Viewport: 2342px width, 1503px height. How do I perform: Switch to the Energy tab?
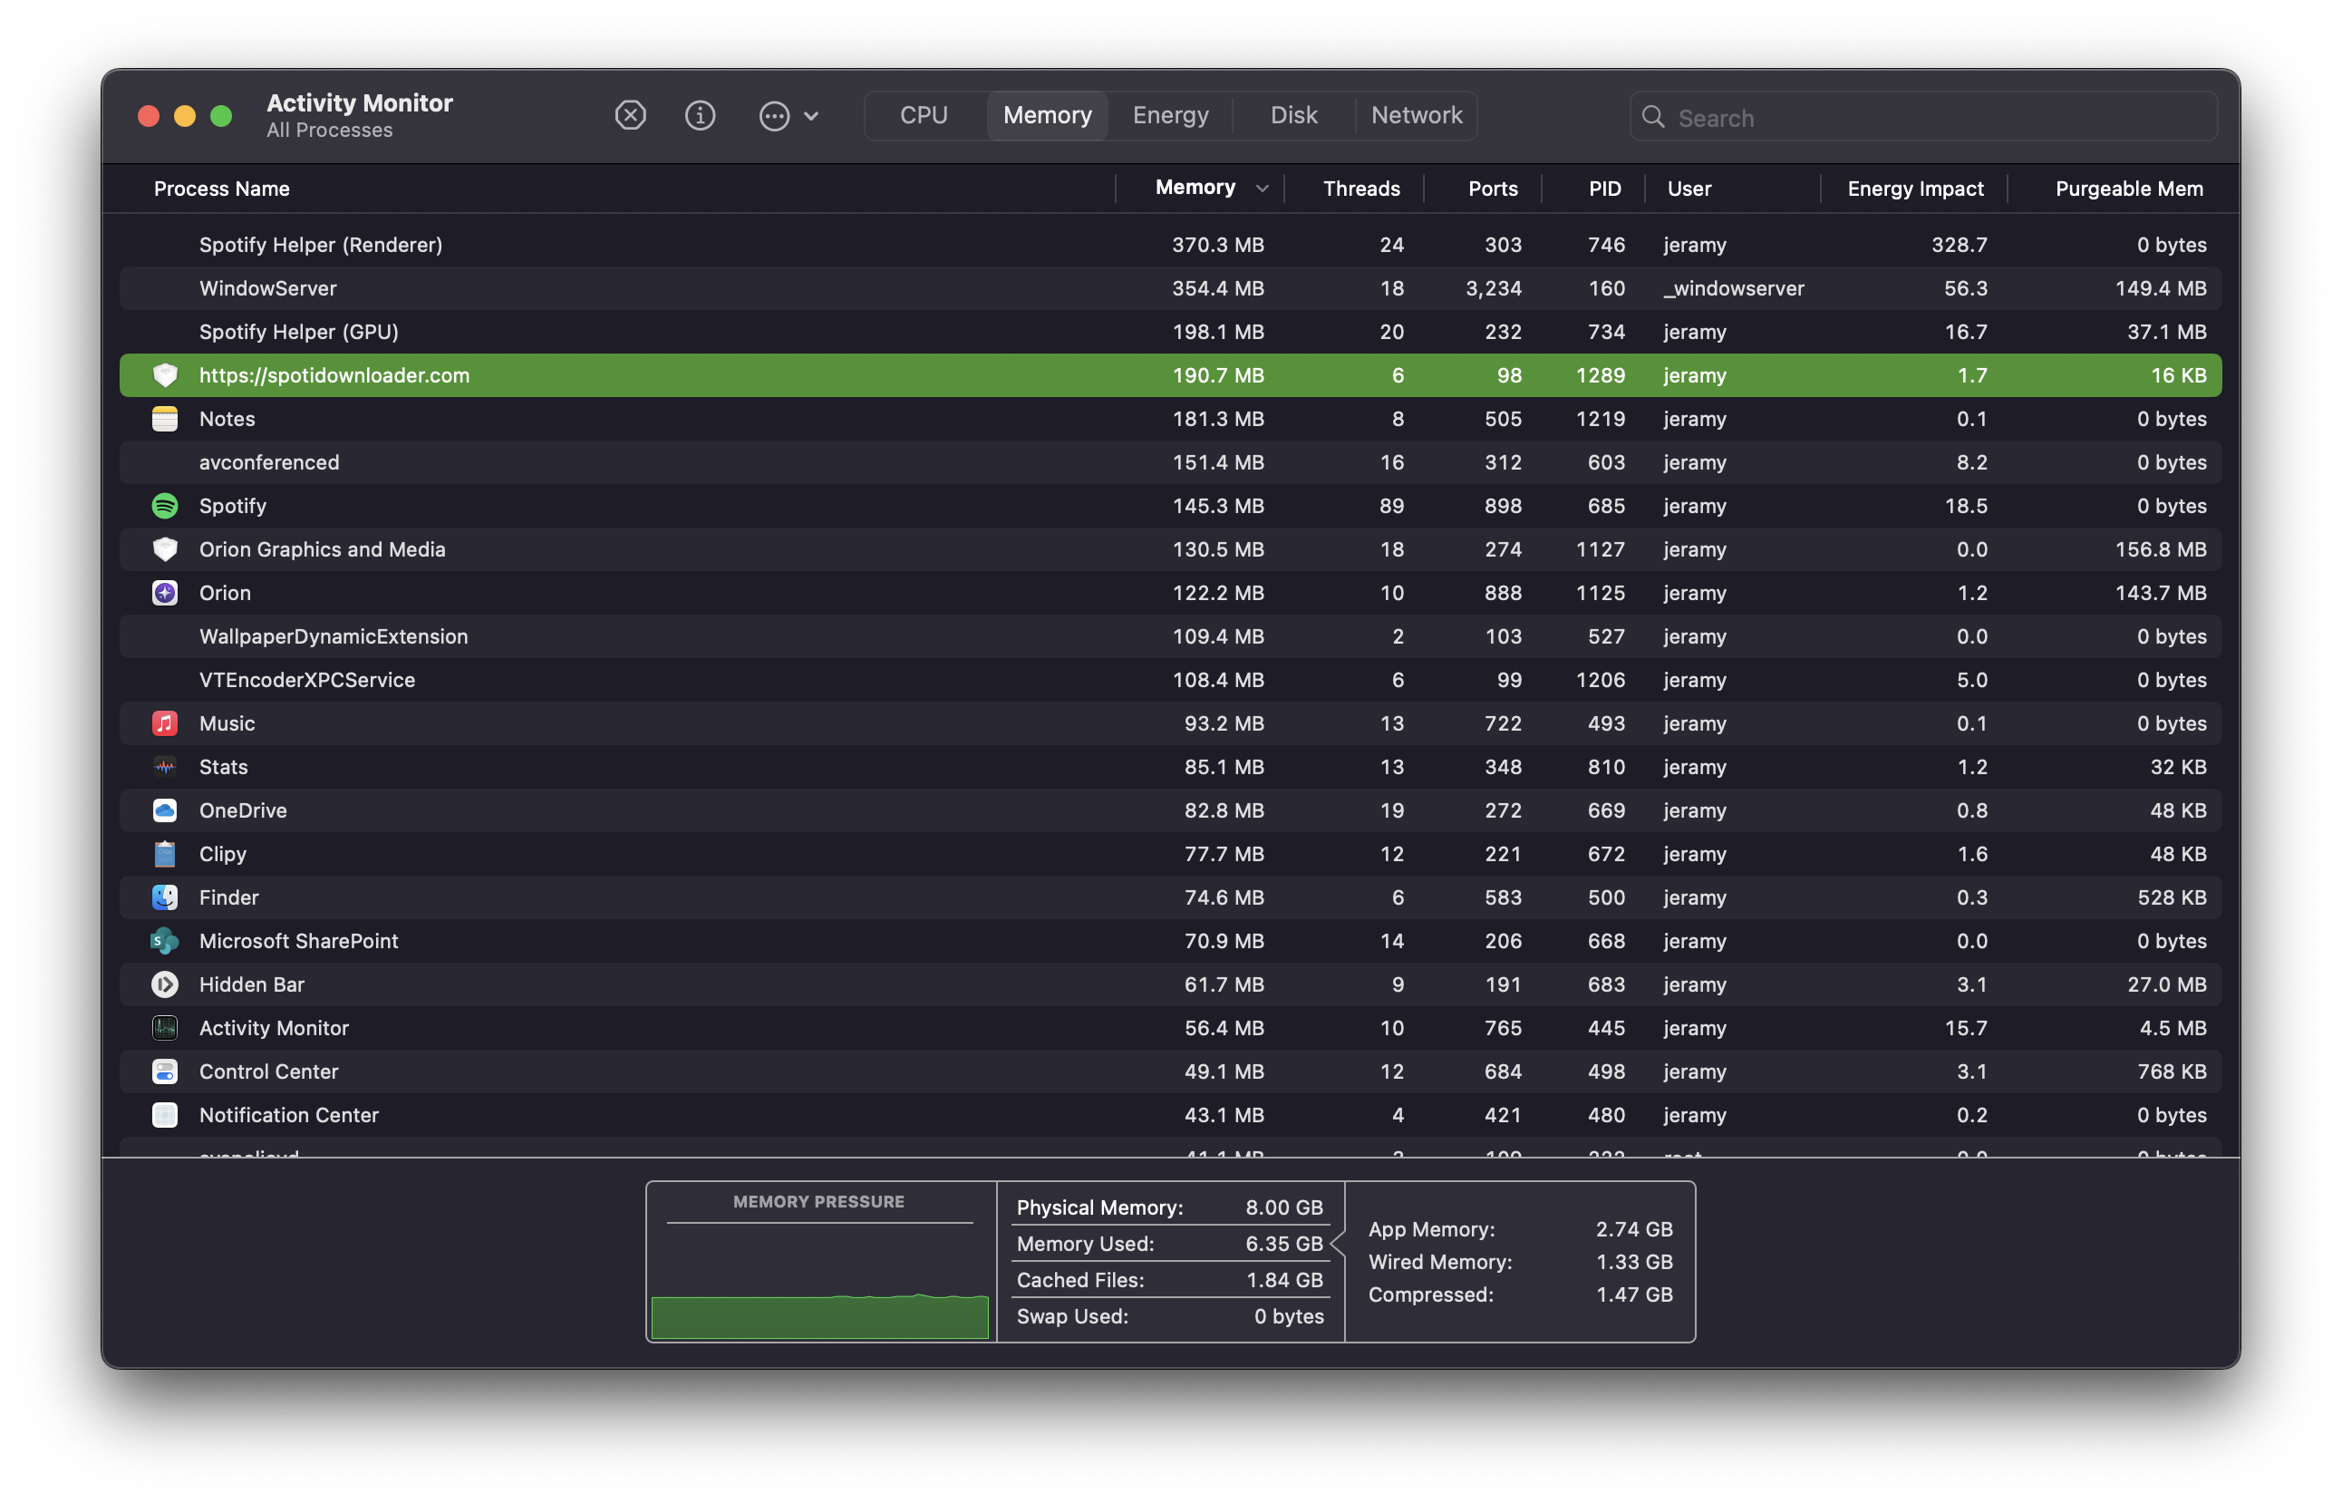click(x=1170, y=116)
